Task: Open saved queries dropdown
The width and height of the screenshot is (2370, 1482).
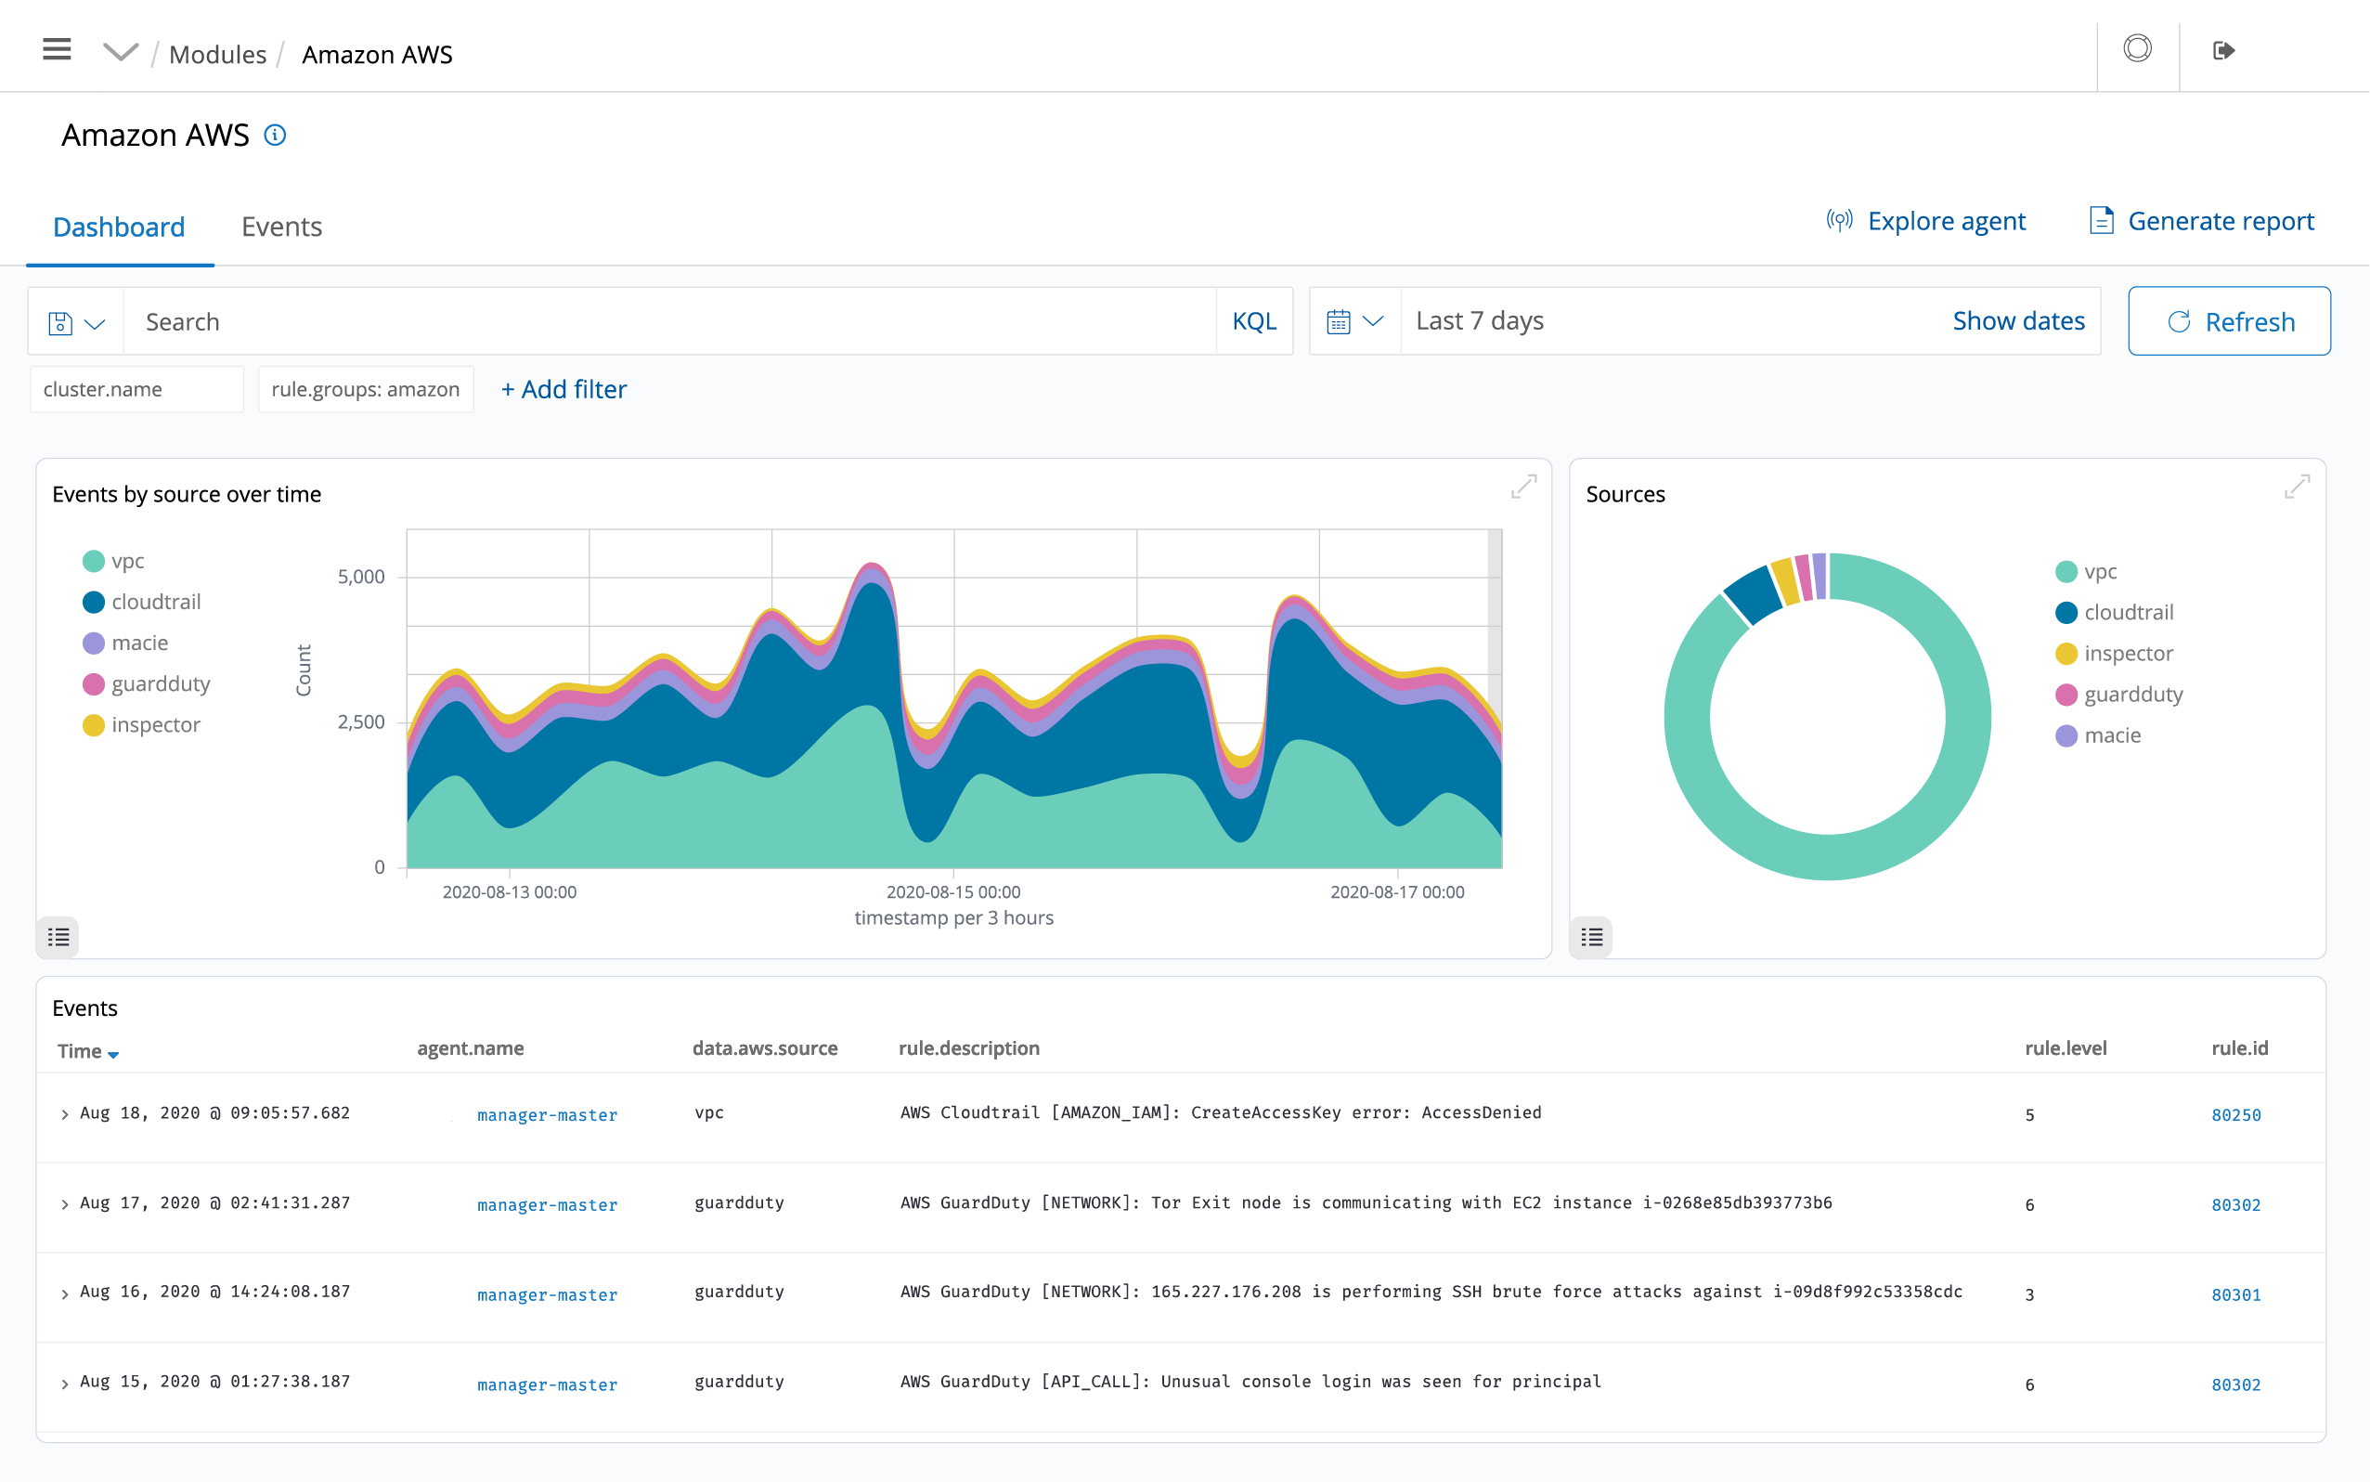Action: [76, 321]
